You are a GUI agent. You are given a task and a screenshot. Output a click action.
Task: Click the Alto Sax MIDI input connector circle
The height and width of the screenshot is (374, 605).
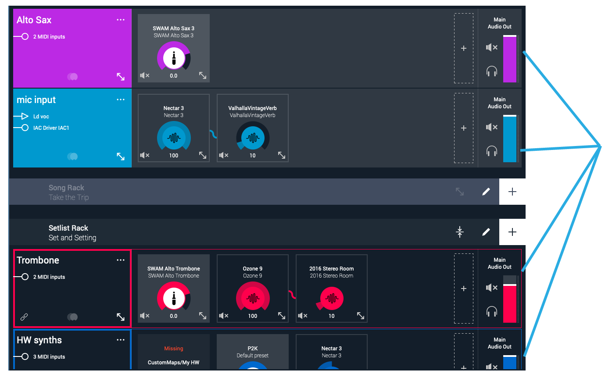point(25,37)
